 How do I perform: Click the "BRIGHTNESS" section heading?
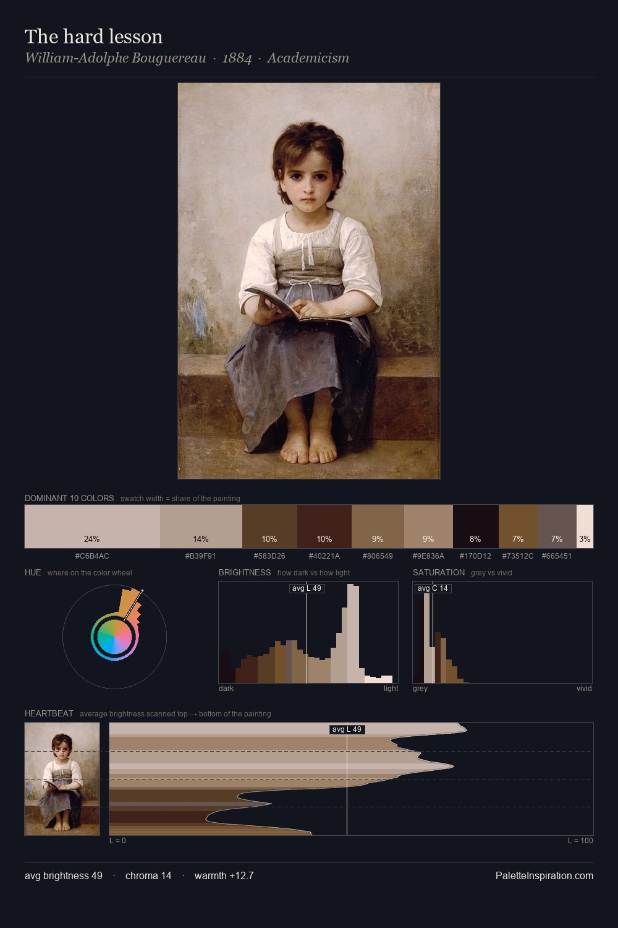[x=245, y=572]
